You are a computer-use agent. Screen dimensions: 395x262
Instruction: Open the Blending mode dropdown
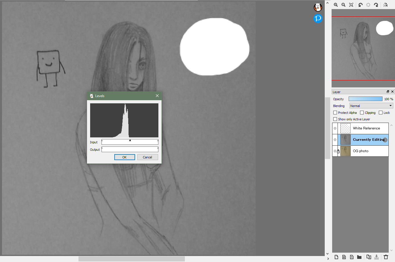click(371, 106)
